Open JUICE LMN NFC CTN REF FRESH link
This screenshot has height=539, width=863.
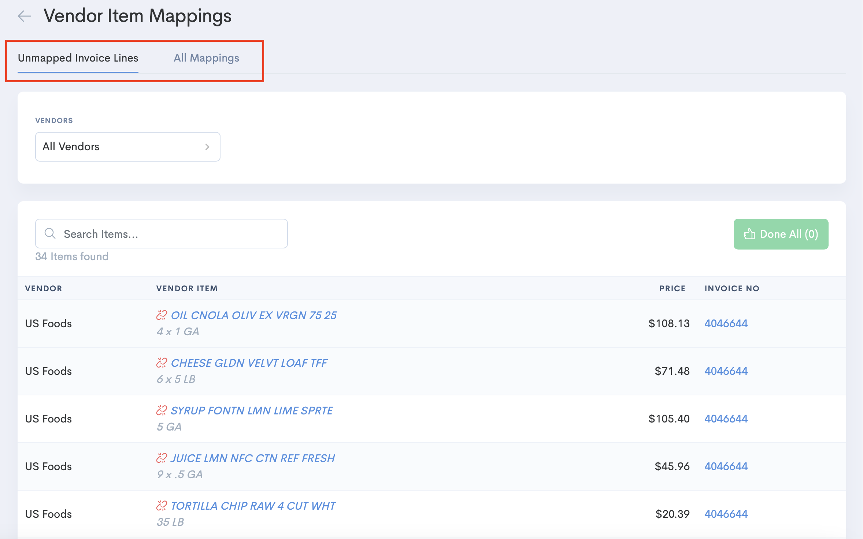tap(252, 458)
